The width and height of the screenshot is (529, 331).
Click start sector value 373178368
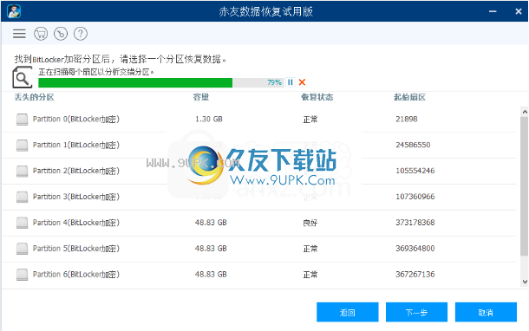coord(415,223)
